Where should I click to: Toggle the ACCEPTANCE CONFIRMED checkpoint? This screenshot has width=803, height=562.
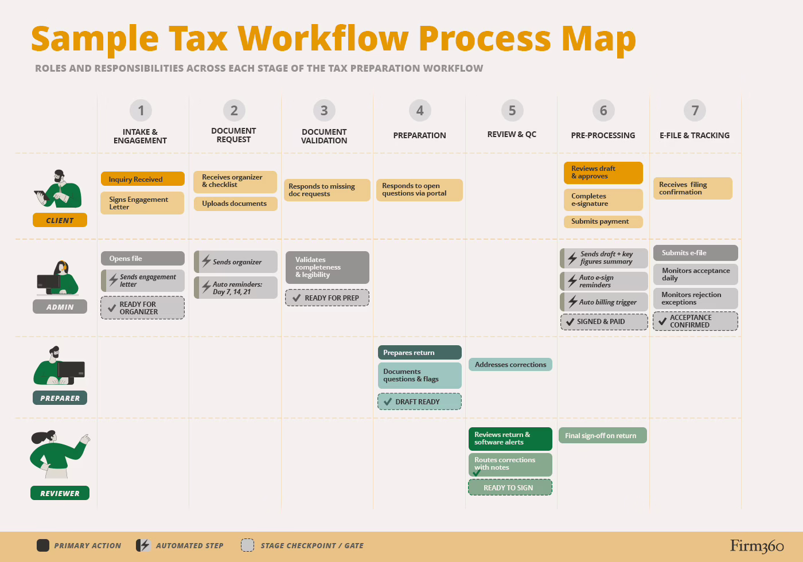click(x=695, y=321)
